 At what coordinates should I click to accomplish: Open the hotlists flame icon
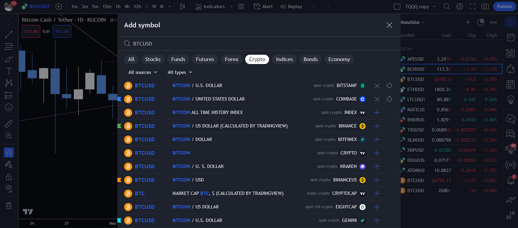pyautogui.click(x=511, y=68)
